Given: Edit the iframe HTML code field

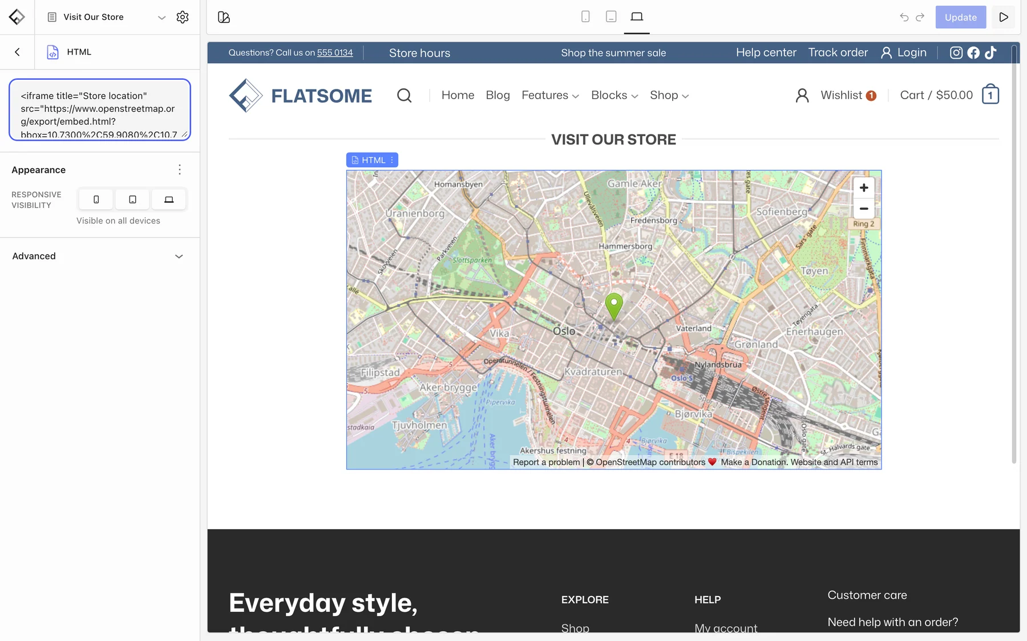Looking at the screenshot, I should (x=100, y=109).
